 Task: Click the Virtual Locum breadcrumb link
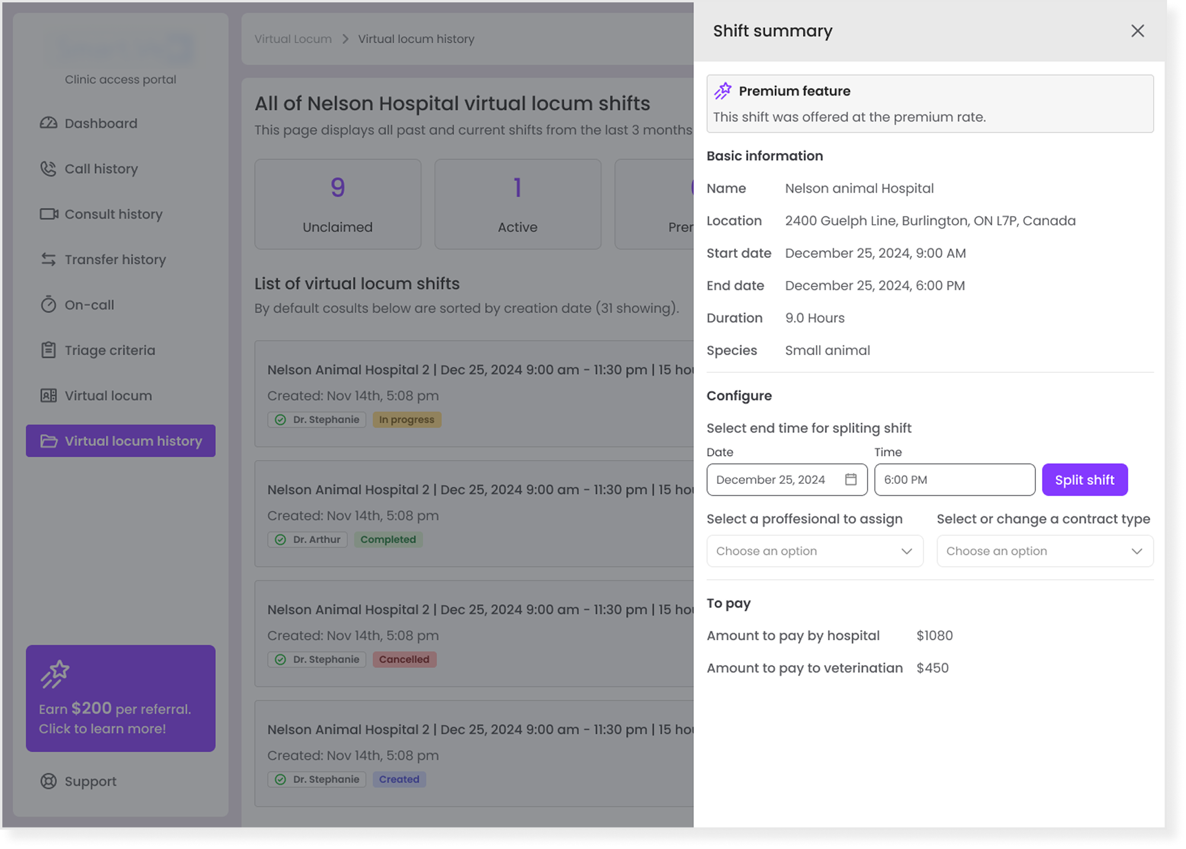click(x=293, y=39)
